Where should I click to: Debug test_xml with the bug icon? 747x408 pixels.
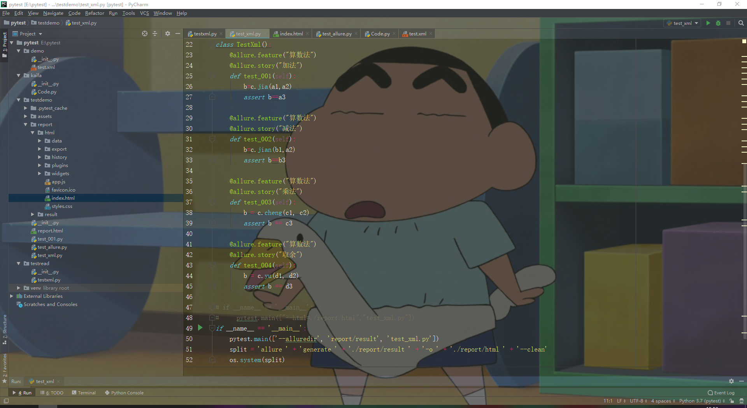tap(718, 23)
